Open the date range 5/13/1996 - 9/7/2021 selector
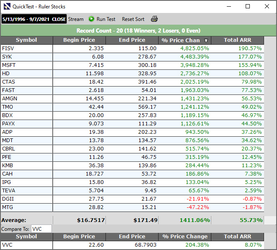 34,19
